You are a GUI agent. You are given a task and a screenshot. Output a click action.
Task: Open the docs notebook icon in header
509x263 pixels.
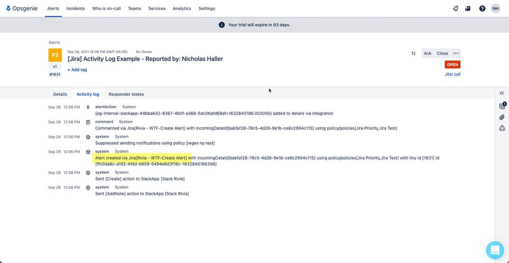(468, 9)
